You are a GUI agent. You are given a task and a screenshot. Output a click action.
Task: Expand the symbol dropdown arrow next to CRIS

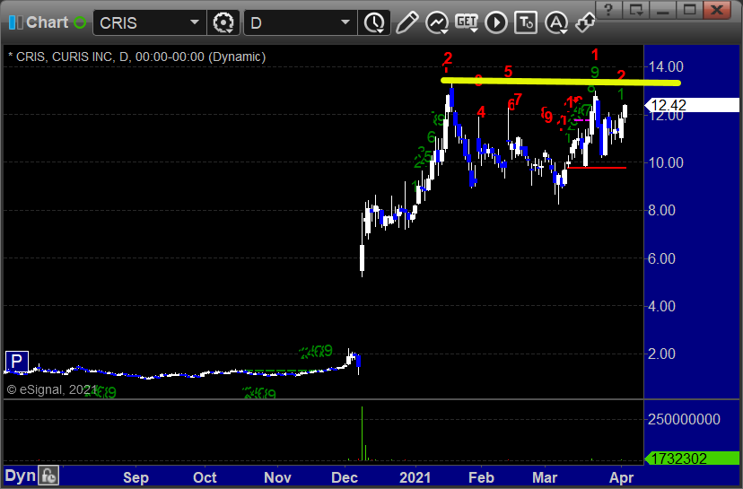[x=195, y=22]
